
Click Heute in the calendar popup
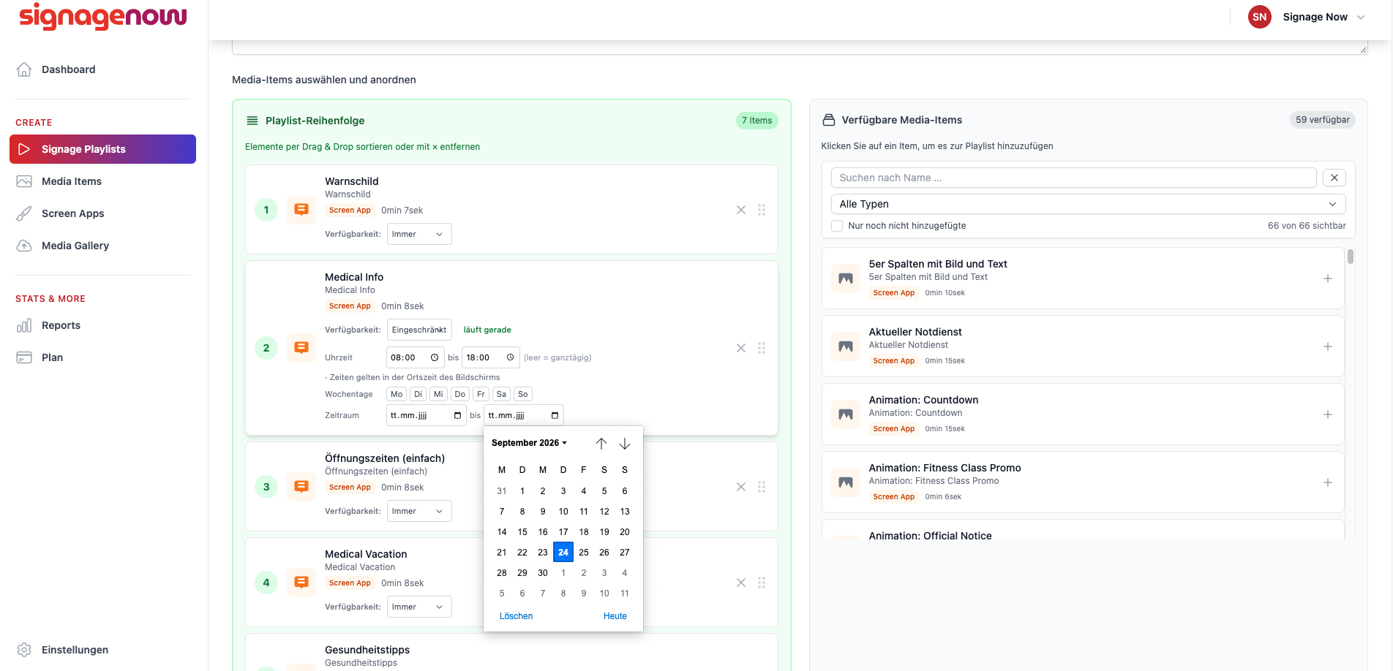tap(615, 616)
